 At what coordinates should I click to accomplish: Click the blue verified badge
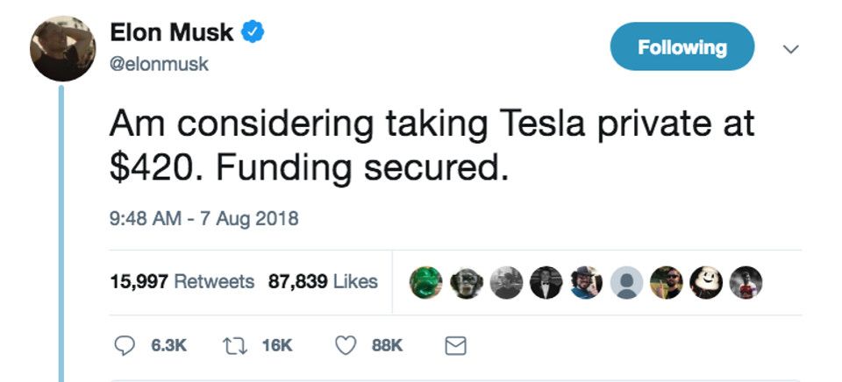tap(253, 33)
